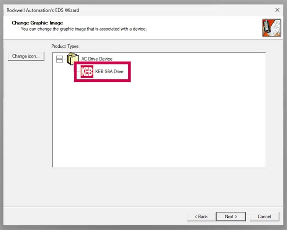The height and width of the screenshot is (230, 287).
Task: Click the KEB logo icon in the tree
Action: (87, 72)
